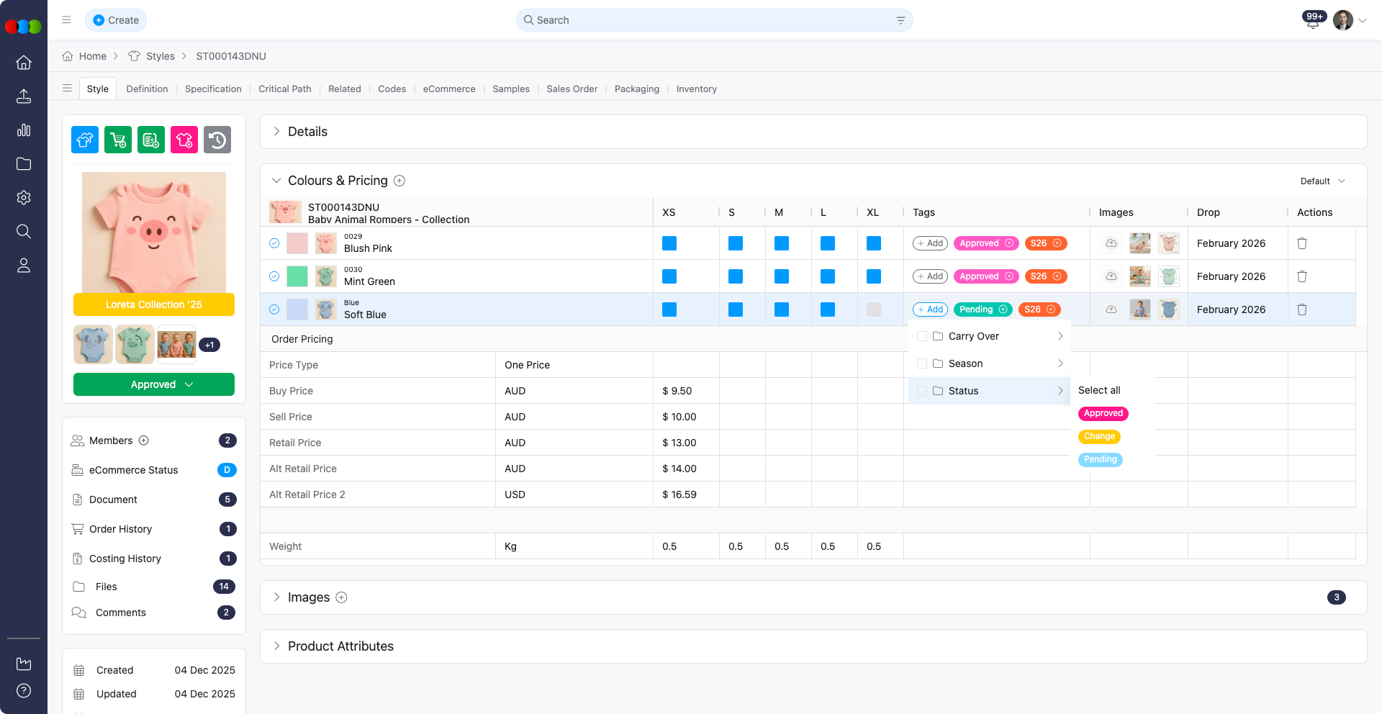1382x714 pixels.
Task: Click the green shopping cart icon button
Action: click(118, 140)
